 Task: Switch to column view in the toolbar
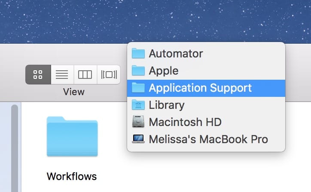coord(85,75)
